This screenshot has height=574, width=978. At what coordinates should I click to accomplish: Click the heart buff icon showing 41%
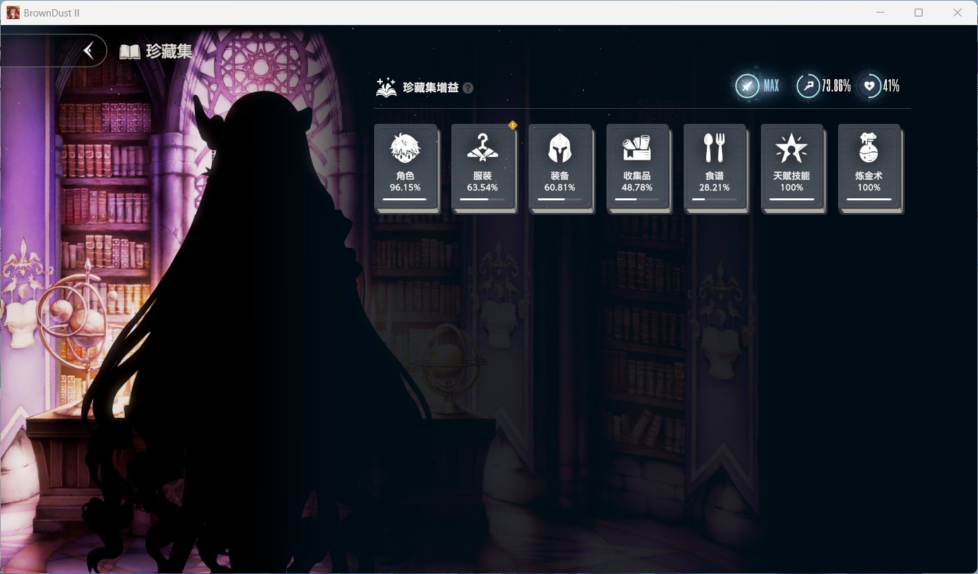[870, 86]
